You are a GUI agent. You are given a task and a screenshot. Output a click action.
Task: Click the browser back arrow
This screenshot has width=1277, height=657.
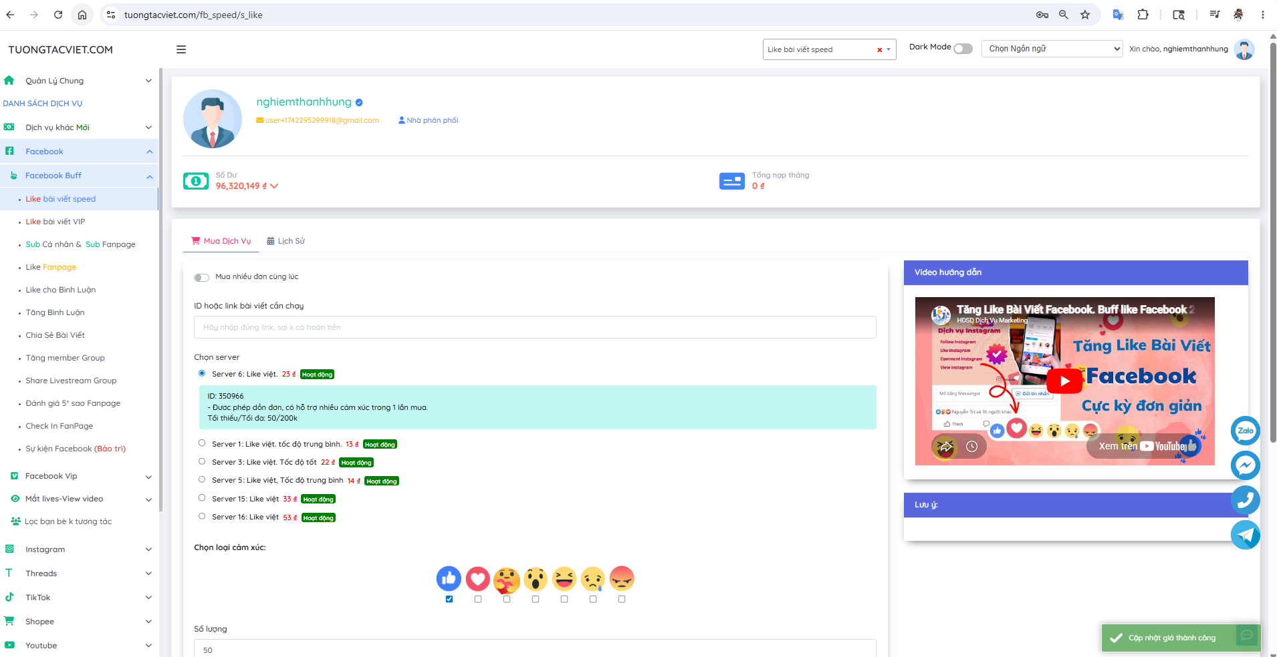click(x=10, y=15)
